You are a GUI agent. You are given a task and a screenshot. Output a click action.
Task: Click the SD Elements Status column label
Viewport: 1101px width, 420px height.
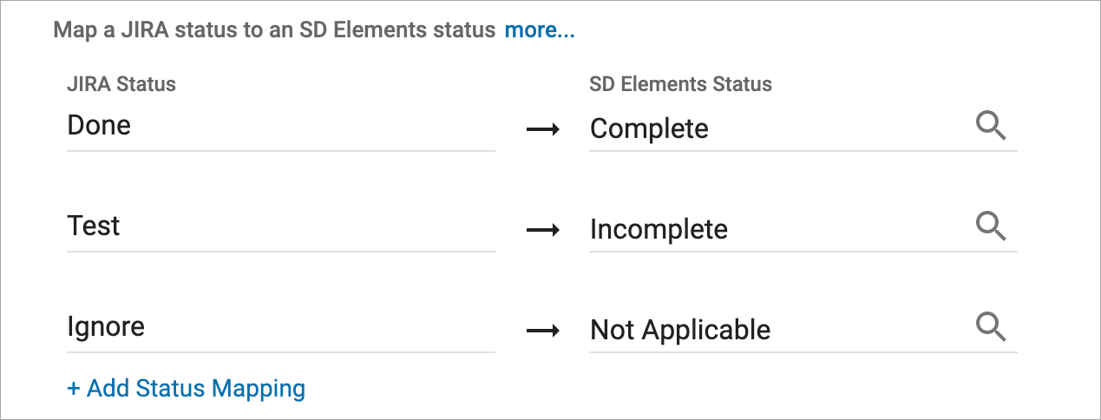point(680,84)
